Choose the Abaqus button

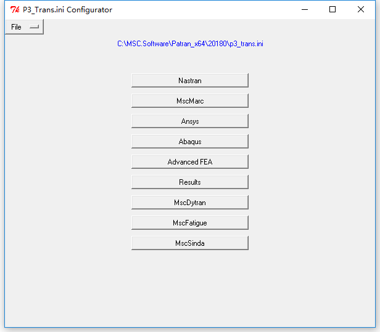(x=190, y=141)
